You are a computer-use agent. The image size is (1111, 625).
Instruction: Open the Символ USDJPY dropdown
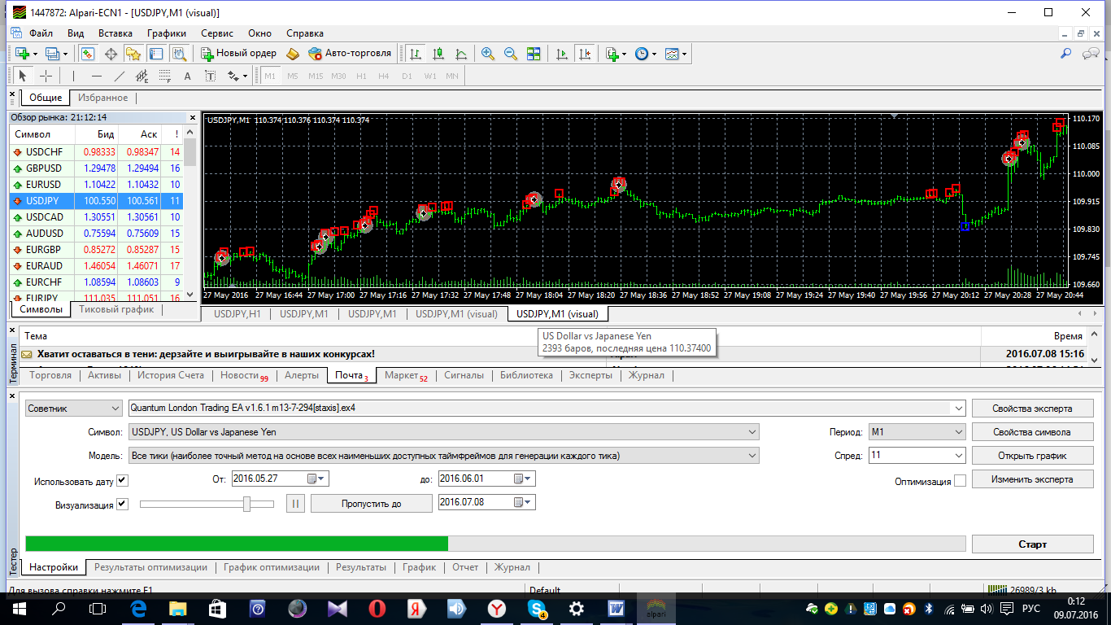(x=443, y=432)
